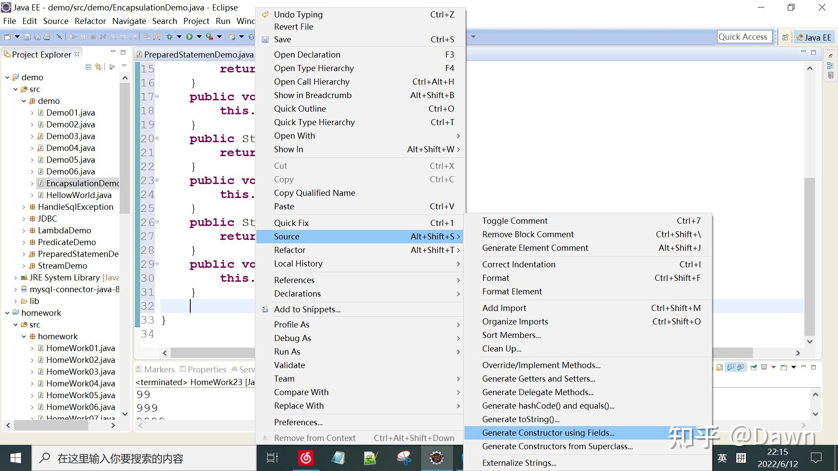Toggle Show Console on standard error change
This screenshot has height=471, width=838.
click(x=740, y=367)
